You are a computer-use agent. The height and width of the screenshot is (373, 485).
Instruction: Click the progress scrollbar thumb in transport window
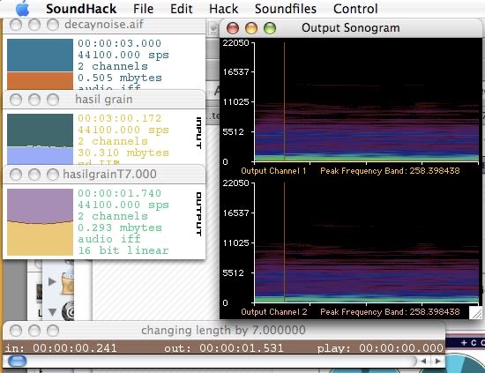click(18, 361)
